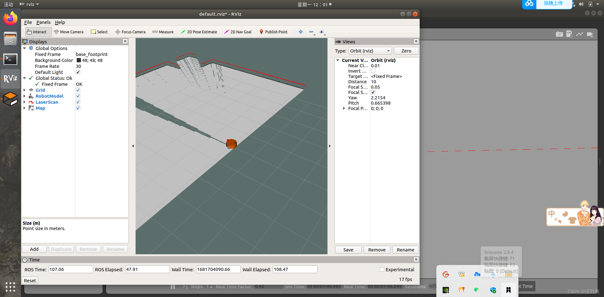
Task: Collapse left panel arrow beside 3D view
Action: (133, 146)
